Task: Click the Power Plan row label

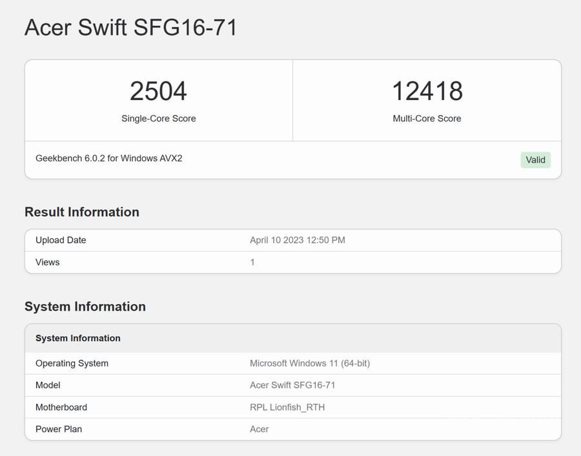Action: (59, 430)
